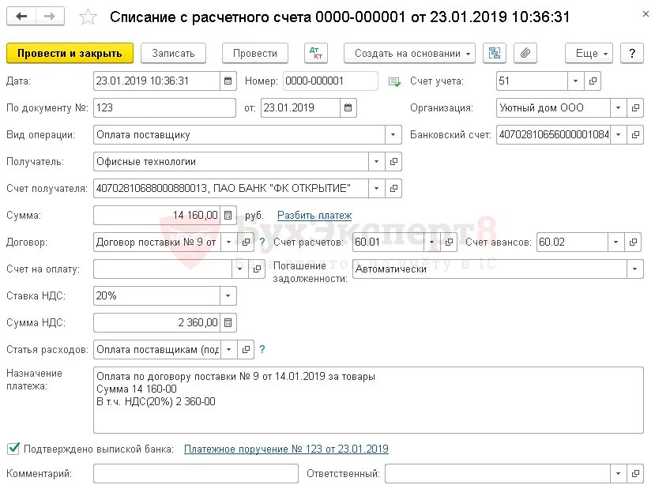The image size is (655, 485).
Task: Expand Счет авансов dropdown
Action: [x=615, y=242]
